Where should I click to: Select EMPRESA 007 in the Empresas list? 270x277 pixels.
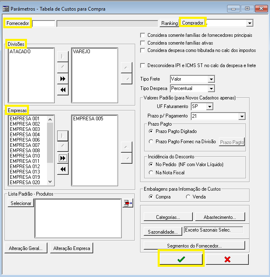(25, 145)
